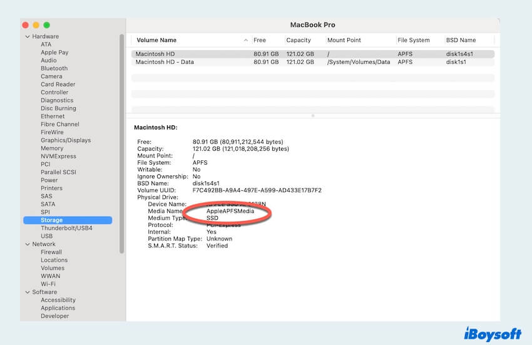
Task: Open Volumes under Network
Action: [x=53, y=268]
